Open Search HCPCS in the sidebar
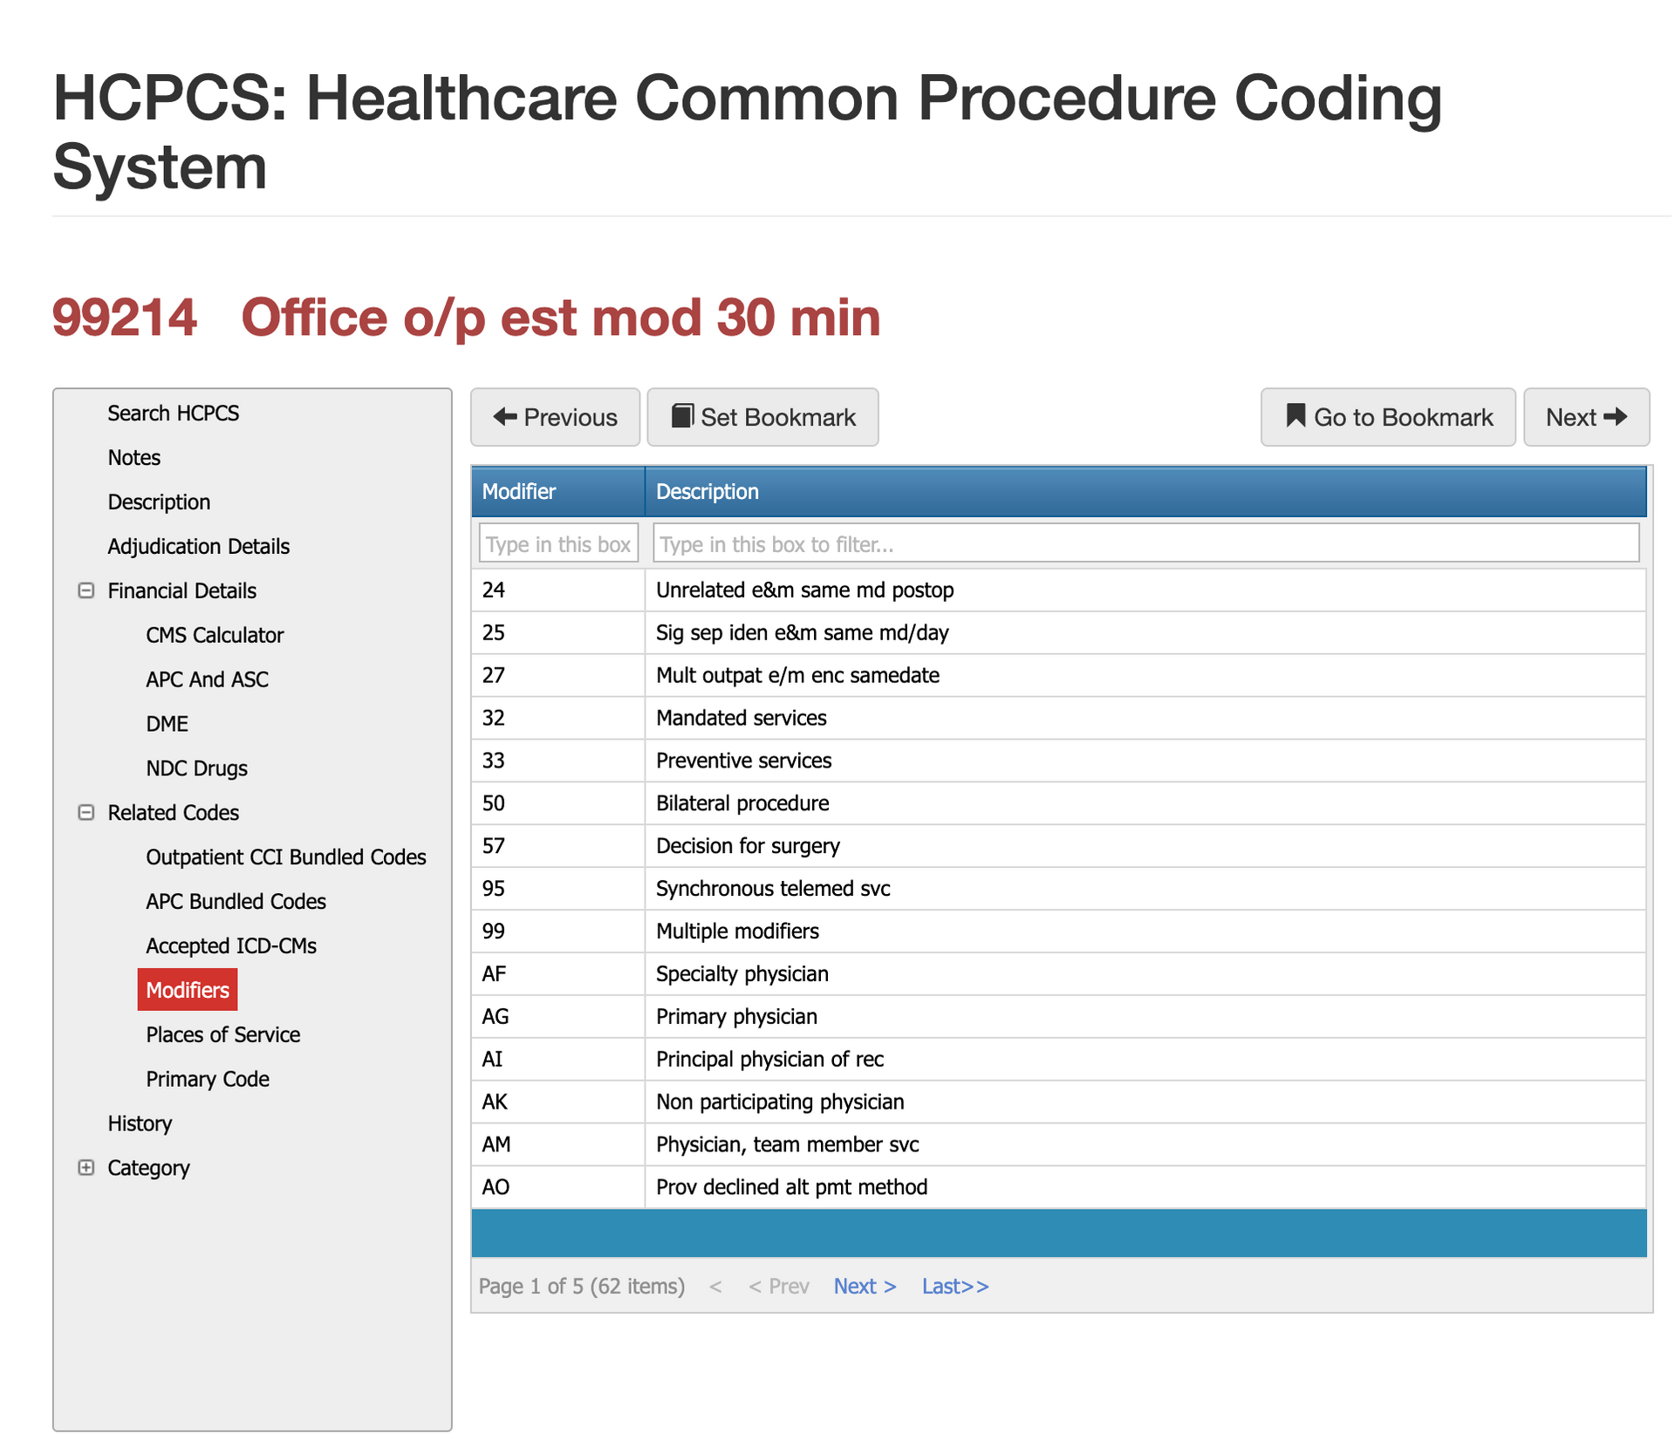1675x1454 pixels. (x=173, y=413)
